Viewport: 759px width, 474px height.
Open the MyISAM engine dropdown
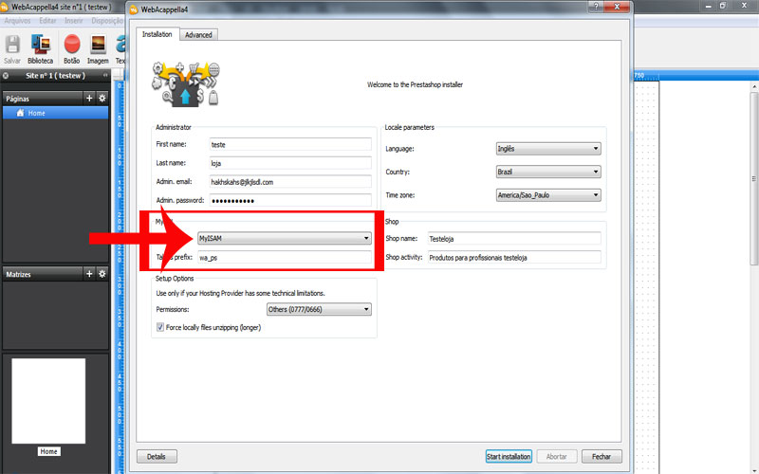[x=285, y=238]
